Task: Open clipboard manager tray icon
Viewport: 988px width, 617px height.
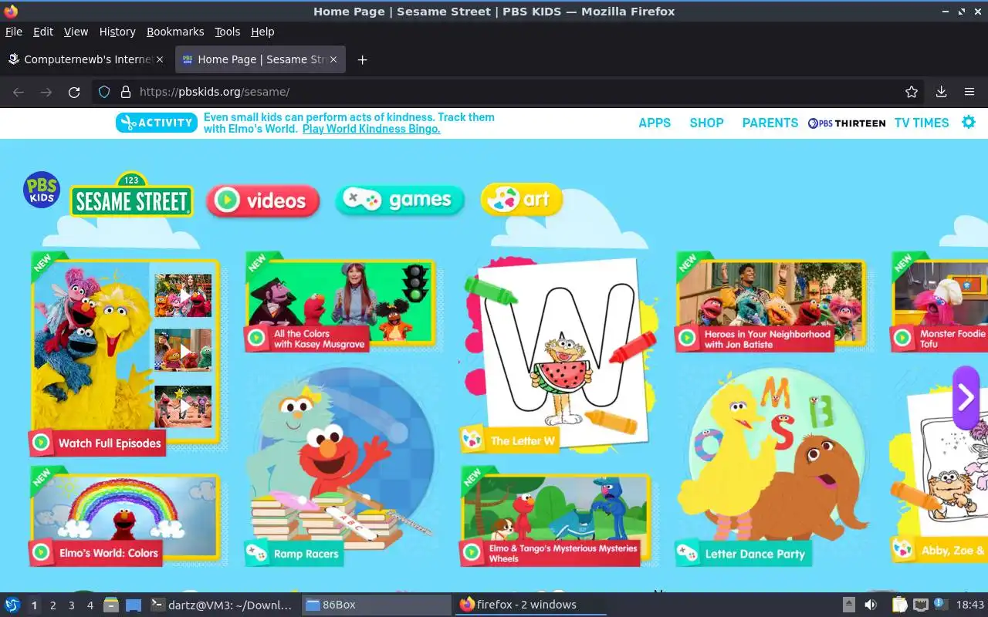Action: click(x=900, y=605)
